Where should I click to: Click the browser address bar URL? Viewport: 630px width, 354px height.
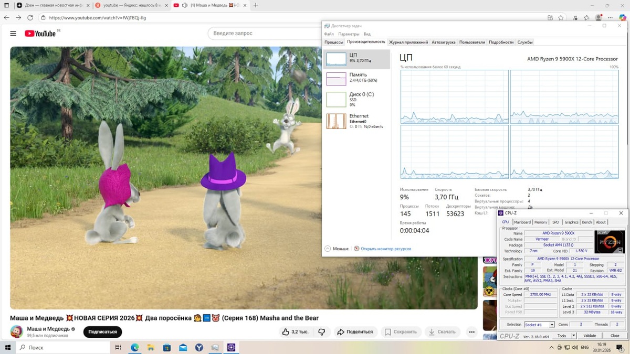click(x=98, y=17)
